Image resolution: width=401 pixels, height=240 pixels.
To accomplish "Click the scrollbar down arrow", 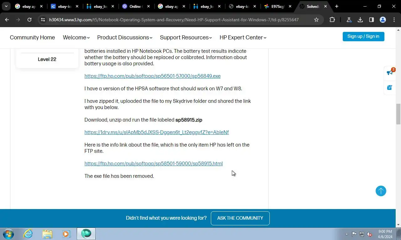I will 398,225.
